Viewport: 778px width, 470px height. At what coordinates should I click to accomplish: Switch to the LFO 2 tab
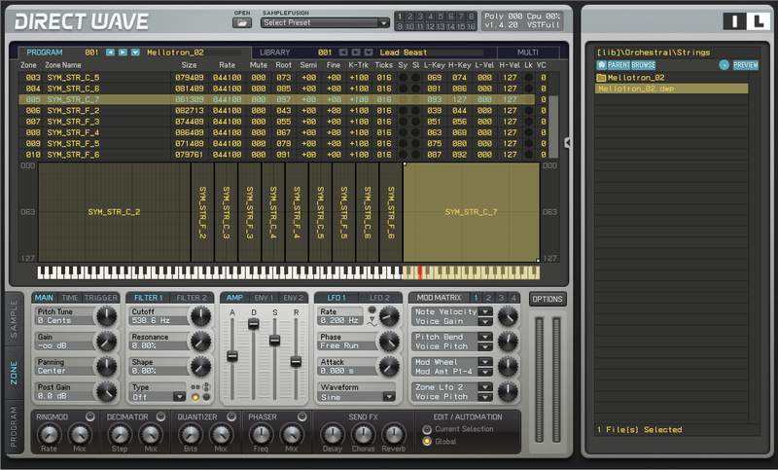point(379,298)
